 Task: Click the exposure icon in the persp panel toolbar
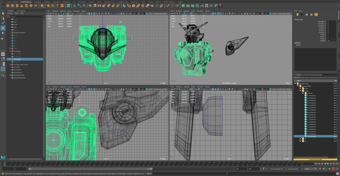click(x=254, y=14)
